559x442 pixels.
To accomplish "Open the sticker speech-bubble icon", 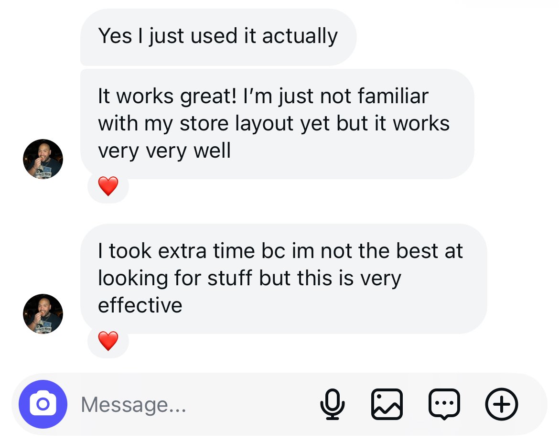I will [444, 404].
